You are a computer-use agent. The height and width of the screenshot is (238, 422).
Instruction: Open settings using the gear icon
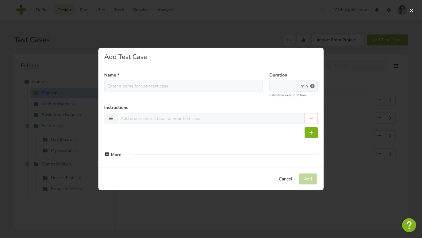[x=389, y=10]
